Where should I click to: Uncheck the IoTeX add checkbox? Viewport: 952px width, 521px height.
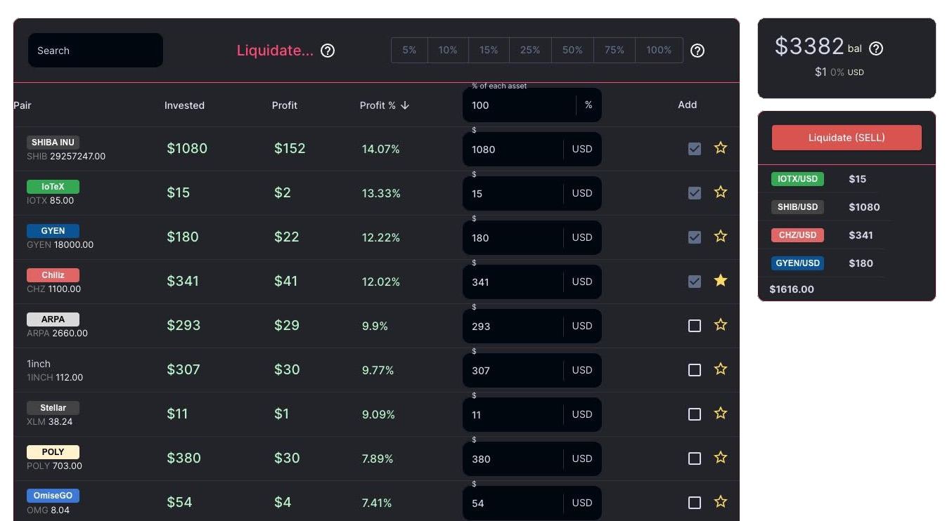pyautogui.click(x=695, y=193)
